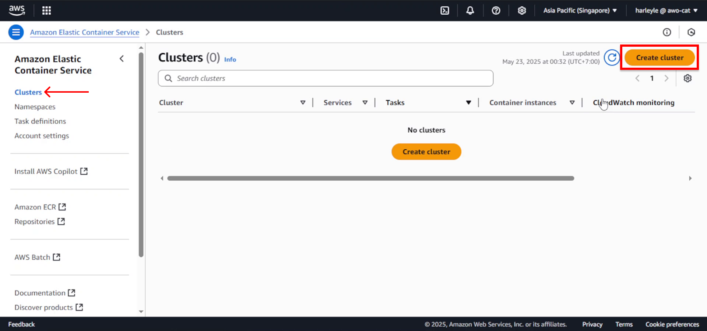This screenshot has height=331, width=707.
Task: Click the sidebar vertical scrollbar
Action: coord(141,154)
